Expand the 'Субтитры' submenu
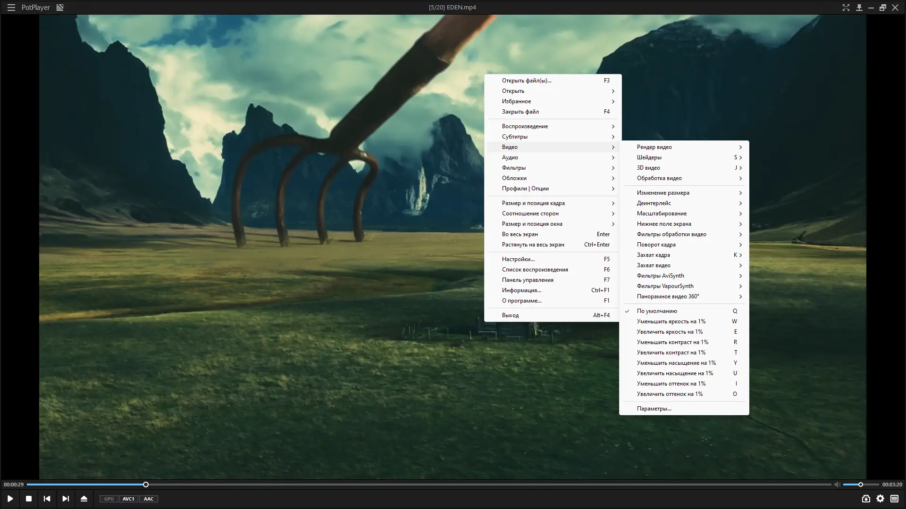Image resolution: width=906 pixels, height=509 pixels. pyautogui.click(x=515, y=137)
